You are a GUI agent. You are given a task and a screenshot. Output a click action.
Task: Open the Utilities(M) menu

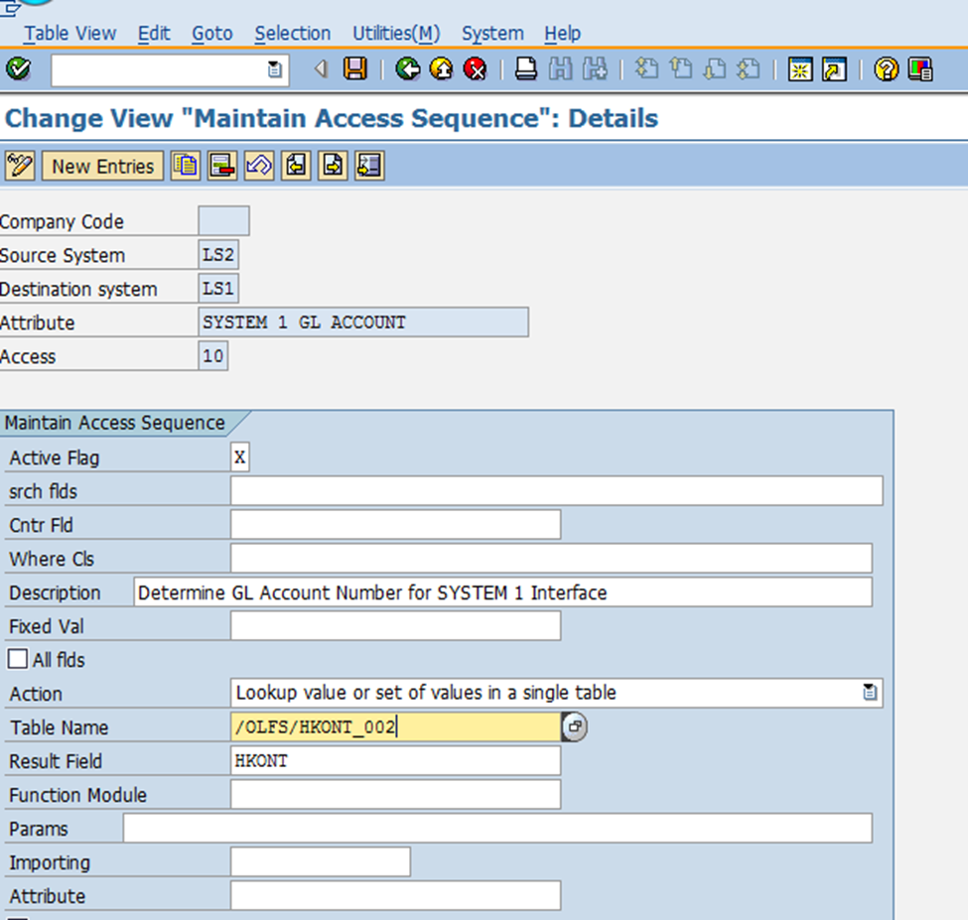396,33
